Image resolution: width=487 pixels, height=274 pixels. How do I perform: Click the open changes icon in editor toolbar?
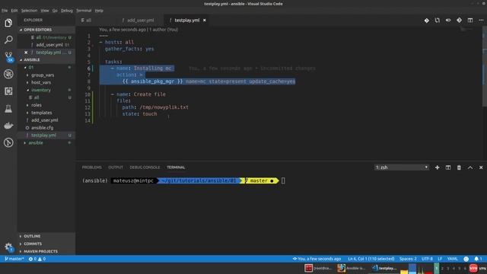point(438,21)
